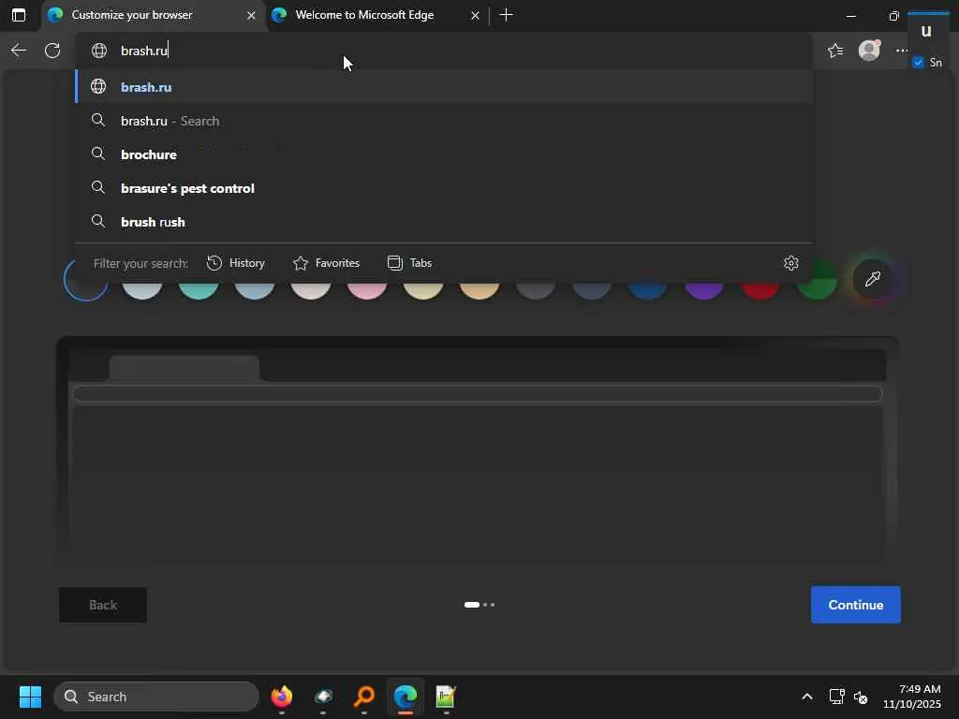Open the user profile avatar
This screenshot has height=719, width=959.
click(869, 51)
